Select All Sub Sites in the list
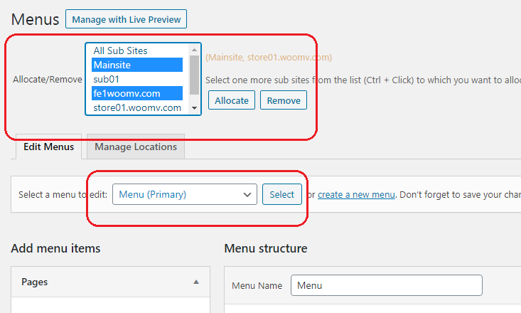The width and height of the screenshot is (521, 313). tap(137, 51)
